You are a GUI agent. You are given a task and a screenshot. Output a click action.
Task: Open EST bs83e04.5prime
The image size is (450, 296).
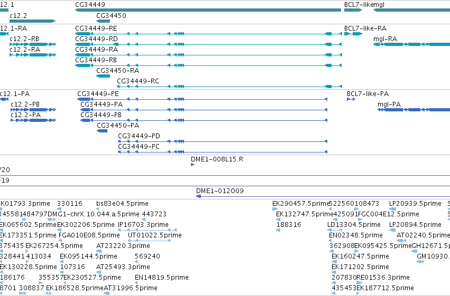pyautogui.click(x=122, y=204)
